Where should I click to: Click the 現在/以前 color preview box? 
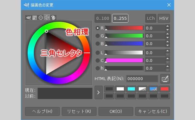(x=65, y=93)
